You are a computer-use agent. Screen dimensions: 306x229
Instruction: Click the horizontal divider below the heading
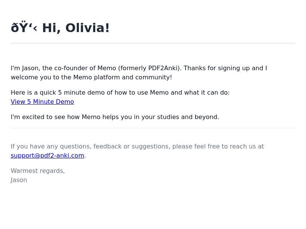click(x=153, y=43)
